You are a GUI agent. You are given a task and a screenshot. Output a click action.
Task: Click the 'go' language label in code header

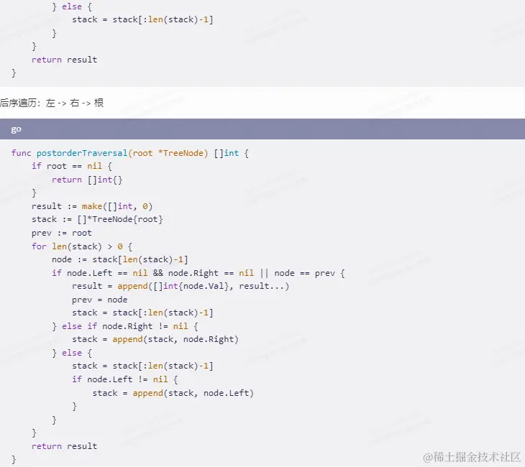(x=16, y=129)
